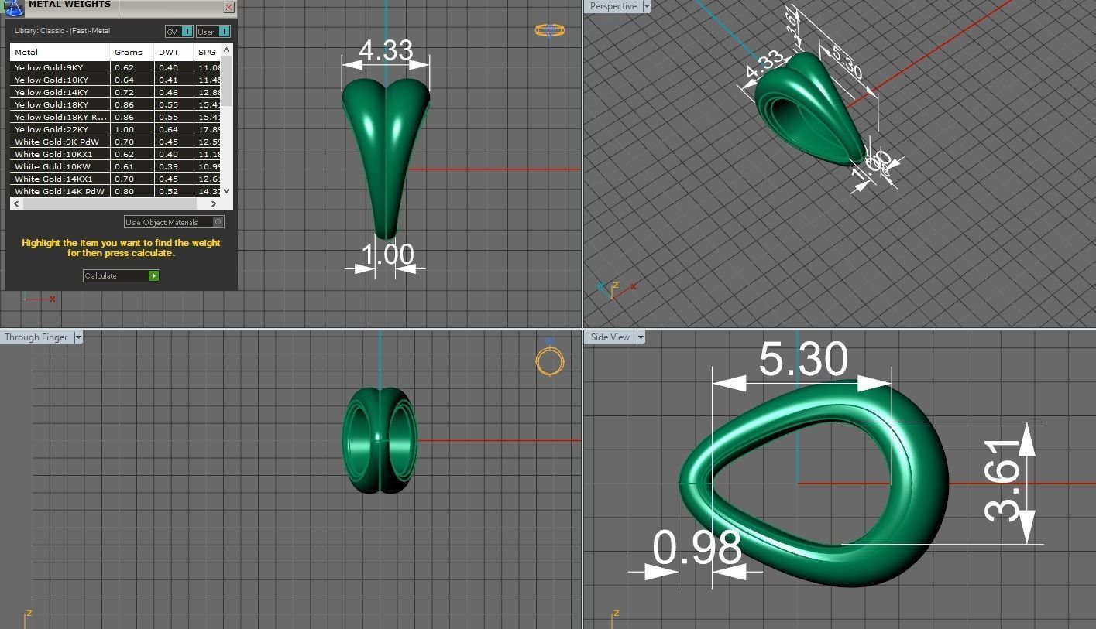1096x629 pixels.
Task: Select the Yellow Gold:9KY row
Action: (116, 67)
